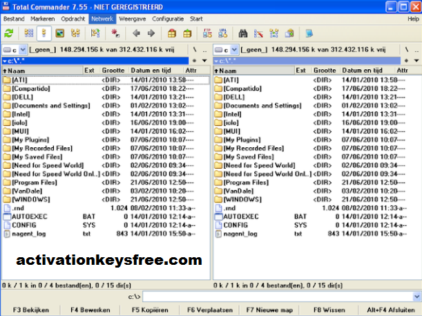Go back with the left arrow icon
Screen dimensions: 422x316
(x=137, y=33)
